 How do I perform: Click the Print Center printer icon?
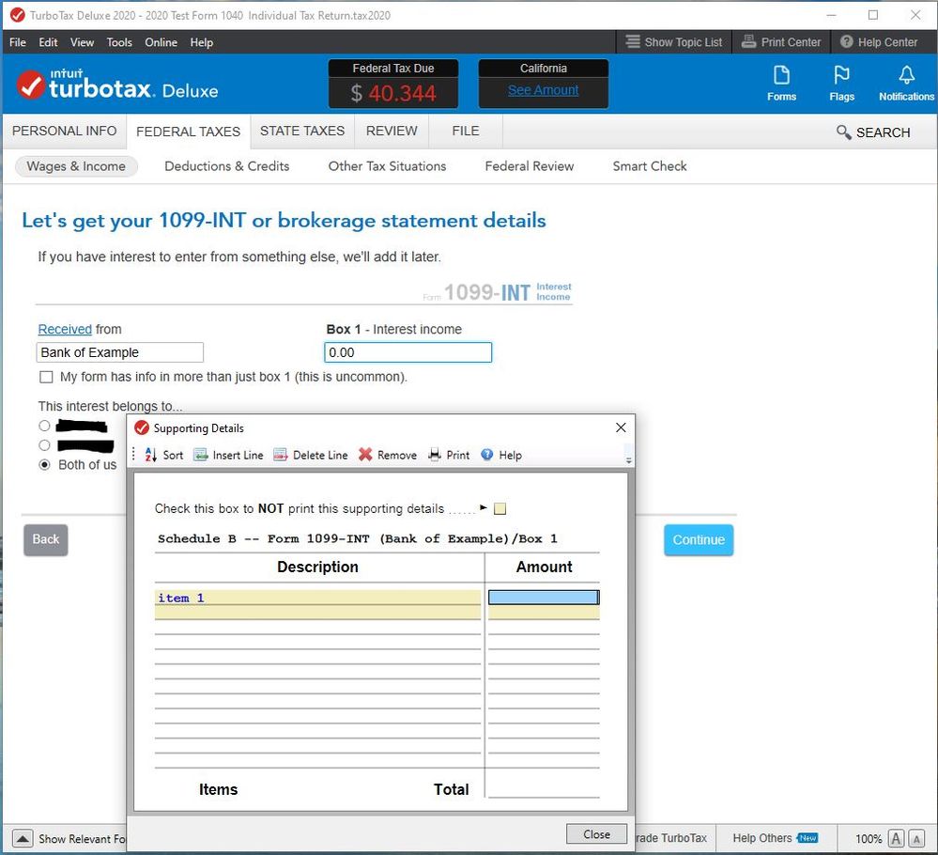tap(748, 42)
